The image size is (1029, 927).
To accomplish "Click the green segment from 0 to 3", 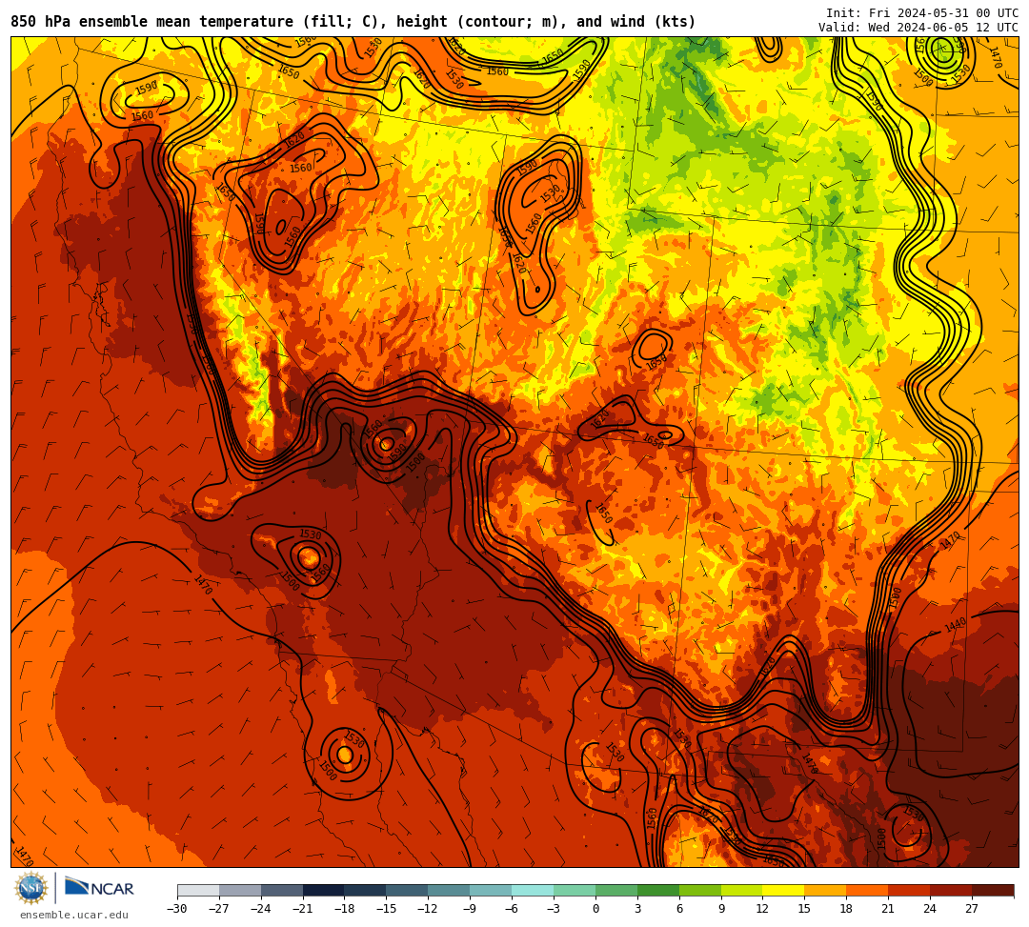I will coord(616,890).
